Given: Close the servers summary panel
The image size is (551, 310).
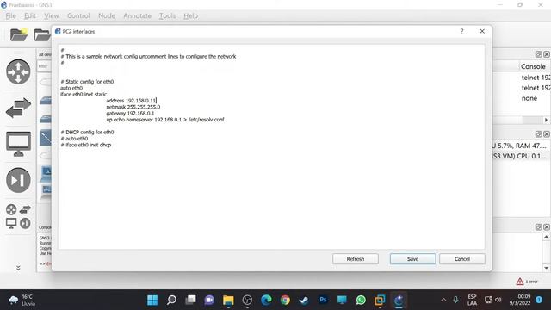Looking at the screenshot, I should 547,134.
